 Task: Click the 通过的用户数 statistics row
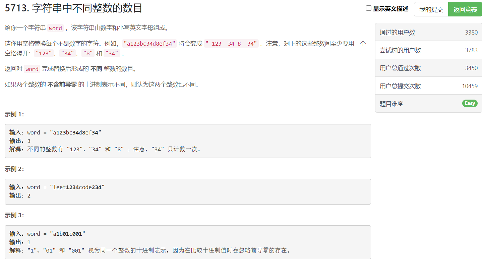pyautogui.click(x=428, y=32)
